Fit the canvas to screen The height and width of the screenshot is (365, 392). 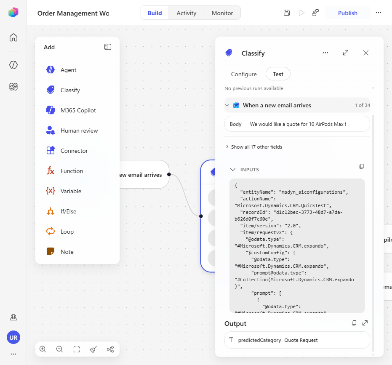coord(77,349)
